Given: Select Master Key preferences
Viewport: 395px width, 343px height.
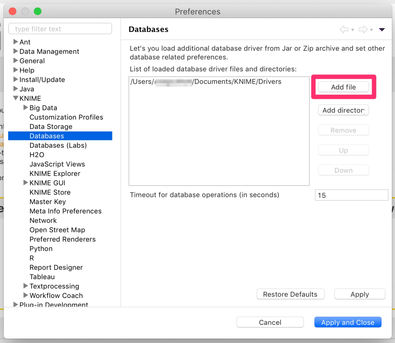Looking at the screenshot, I should pyautogui.click(x=48, y=202).
